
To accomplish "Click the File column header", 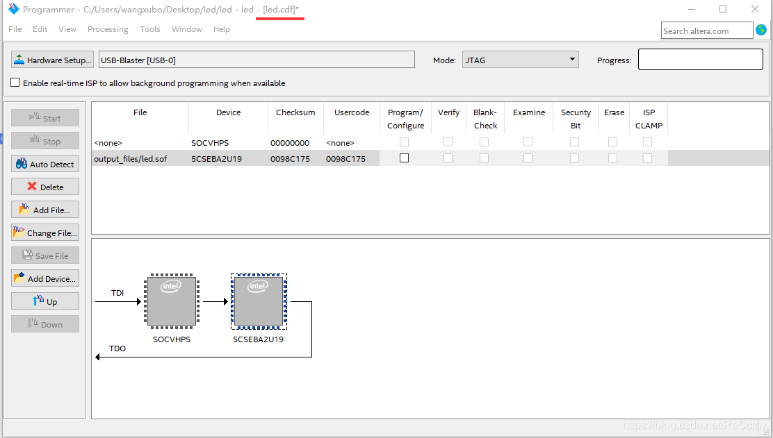I will 140,118.
